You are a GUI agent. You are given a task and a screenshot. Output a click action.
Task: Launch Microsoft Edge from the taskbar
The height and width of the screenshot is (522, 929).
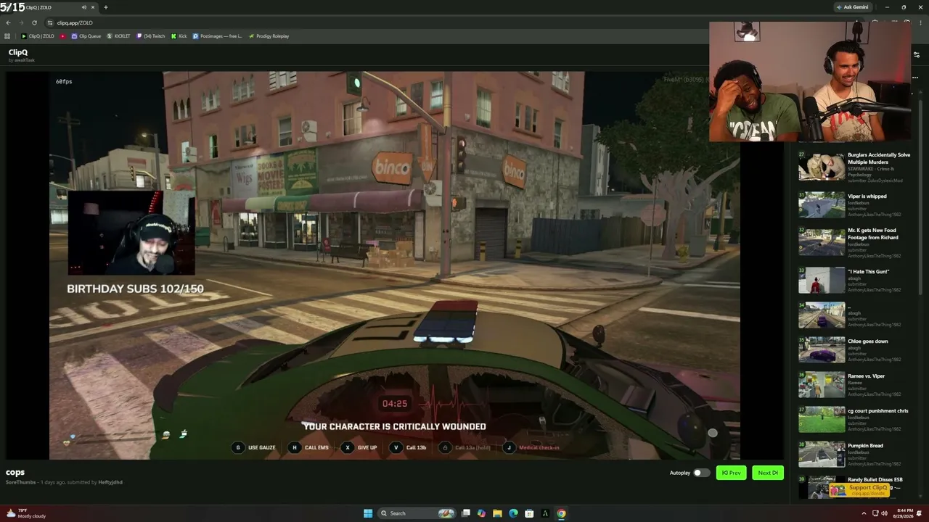tap(513, 513)
